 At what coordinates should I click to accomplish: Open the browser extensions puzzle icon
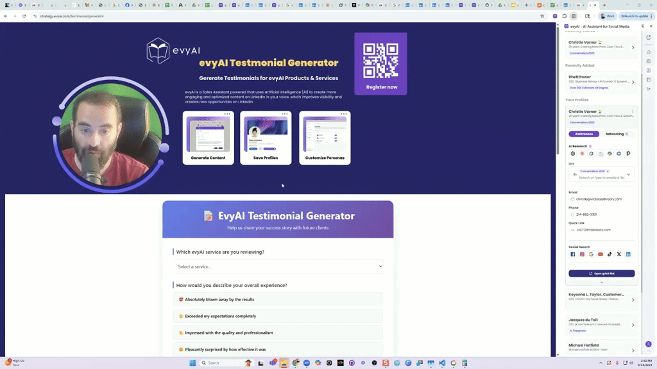tap(565, 16)
